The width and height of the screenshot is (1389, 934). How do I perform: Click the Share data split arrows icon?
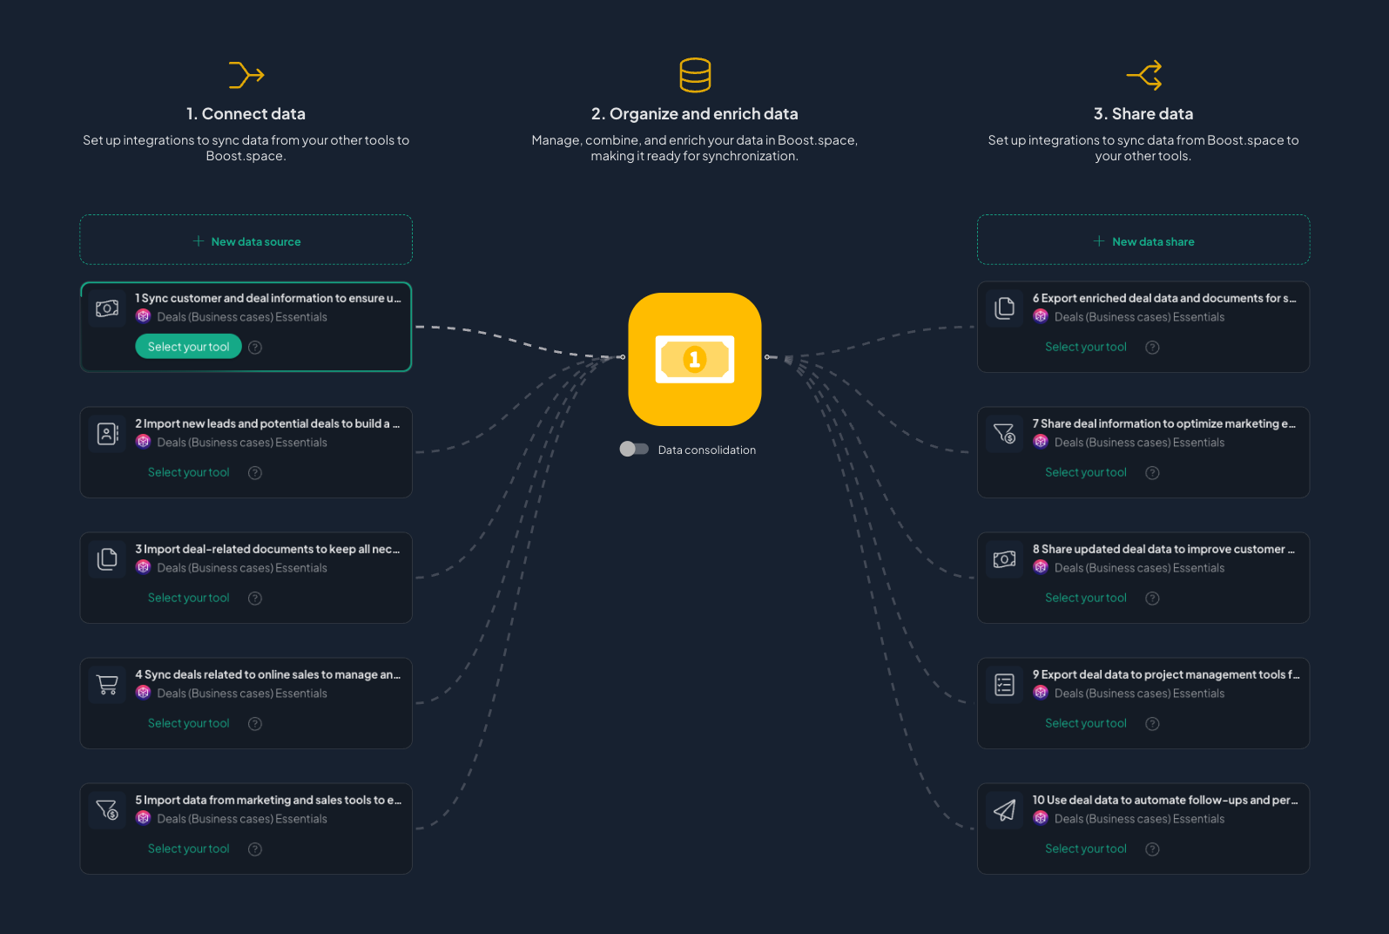1143,75
